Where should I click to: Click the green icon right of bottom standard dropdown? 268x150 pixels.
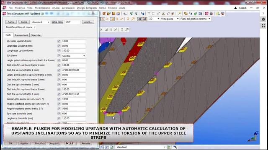pos(169,147)
